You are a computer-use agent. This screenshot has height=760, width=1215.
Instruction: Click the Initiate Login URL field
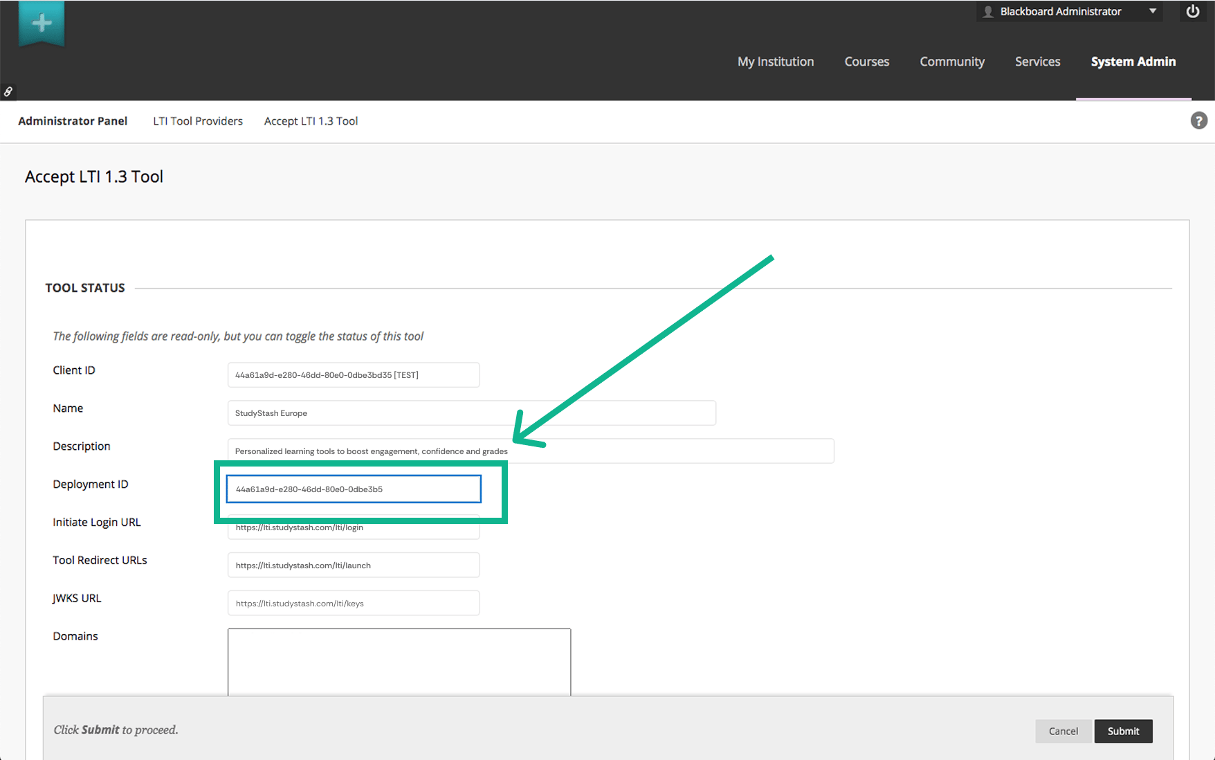(x=354, y=527)
